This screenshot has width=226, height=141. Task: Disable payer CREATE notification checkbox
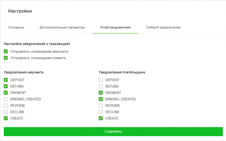[101, 118]
